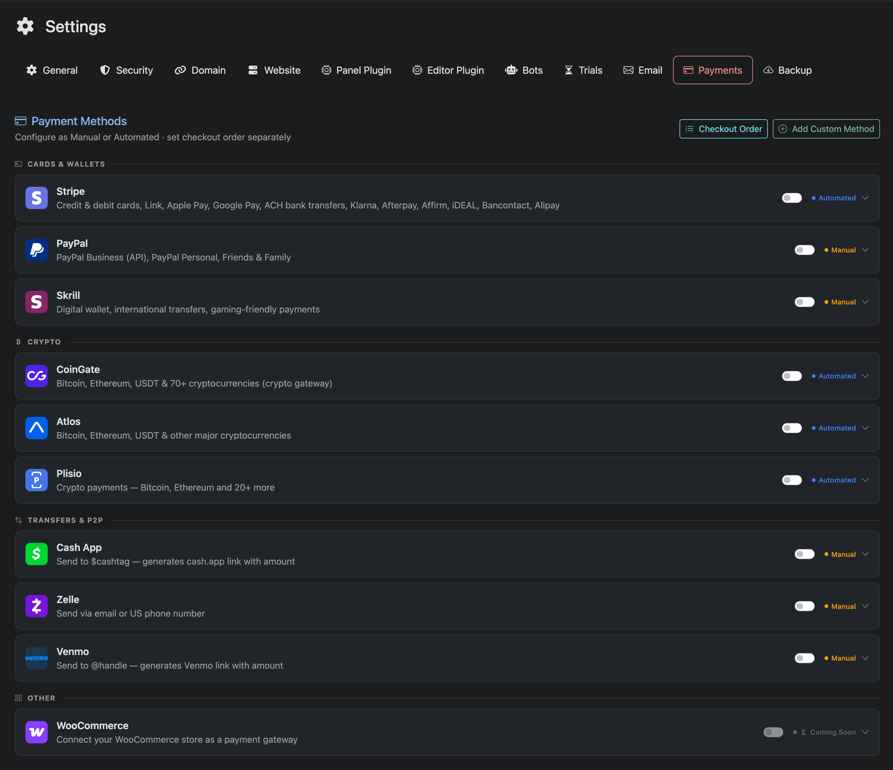Switch to the Panel Plugin tab
Image resolution: width=893 pixels, height=770 pixels.
coord(356,70)
